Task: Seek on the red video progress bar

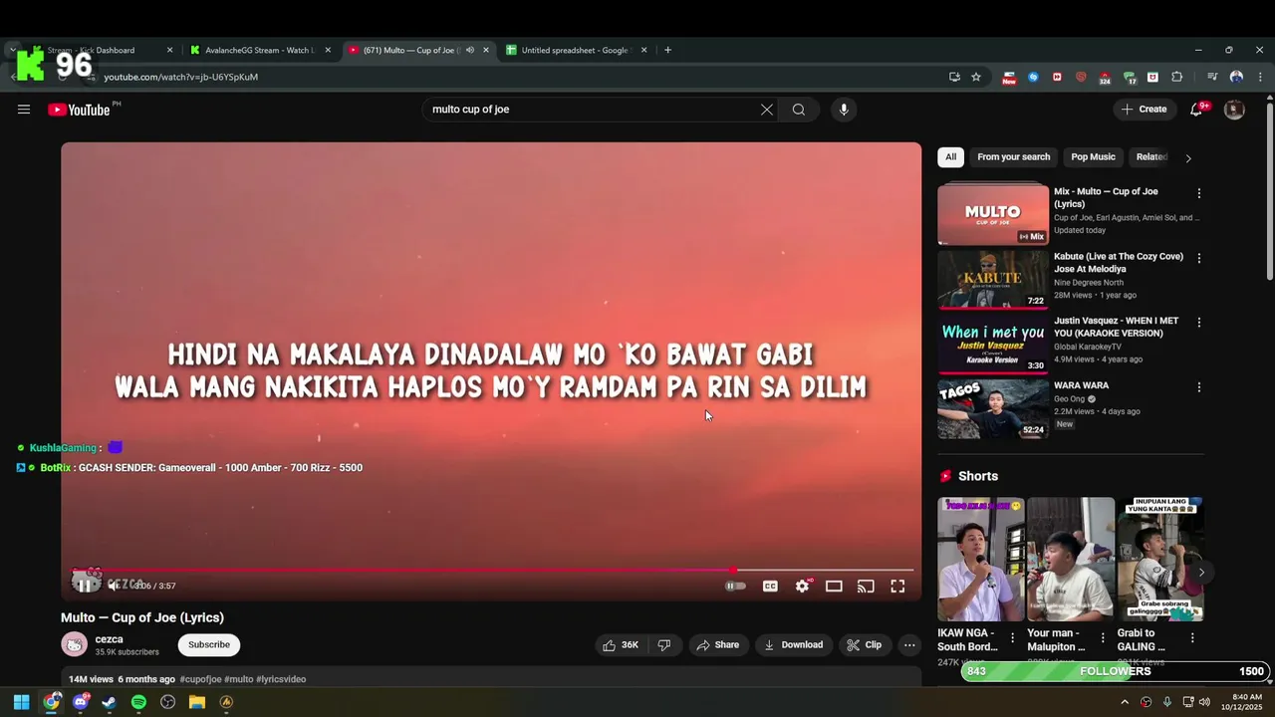Action: [492, 570]
